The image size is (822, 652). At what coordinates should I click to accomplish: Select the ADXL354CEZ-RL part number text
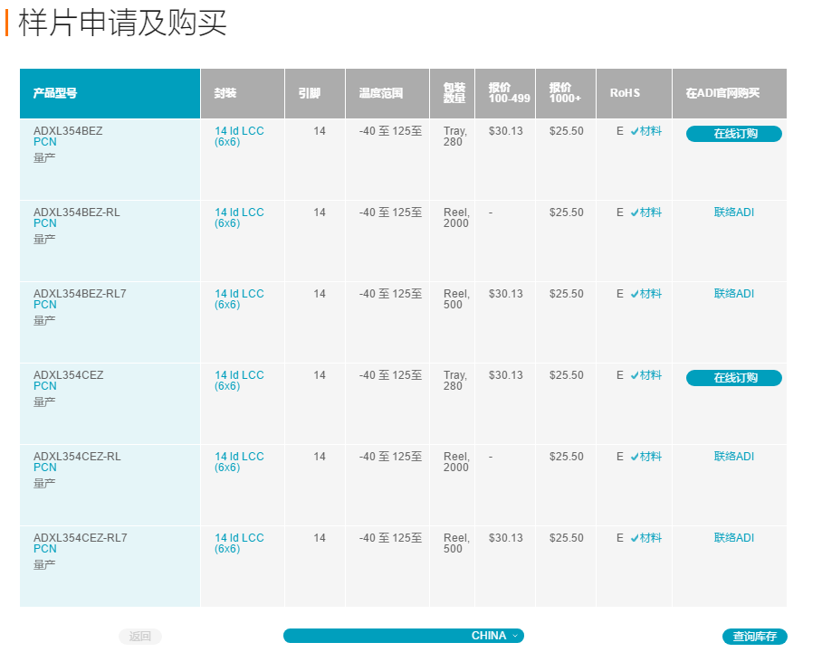(77, 456)
